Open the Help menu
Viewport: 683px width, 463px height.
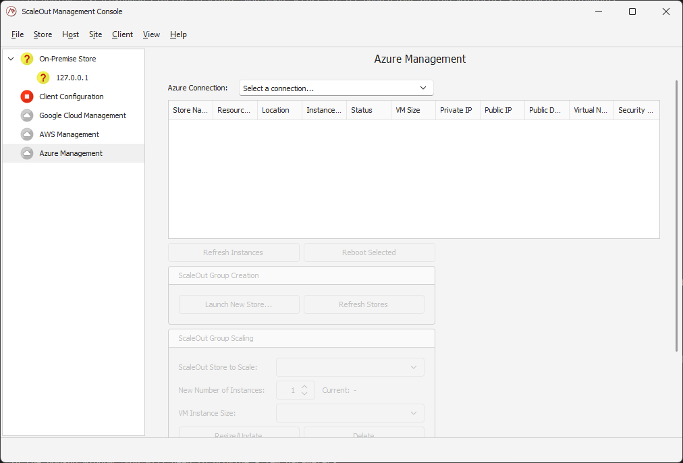click(x=178, y=34)
